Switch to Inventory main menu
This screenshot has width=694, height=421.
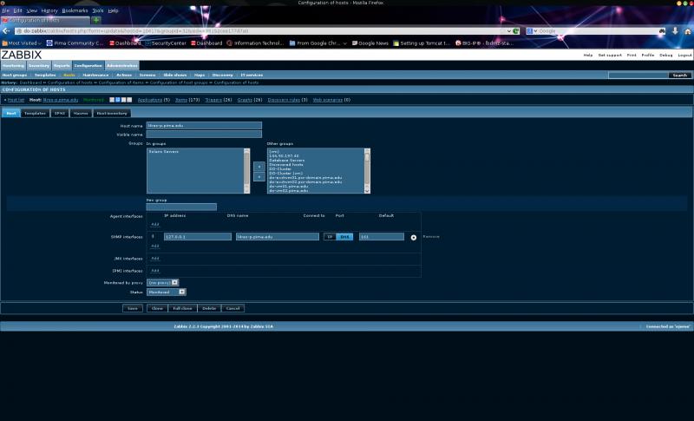[x=39, y=65]
